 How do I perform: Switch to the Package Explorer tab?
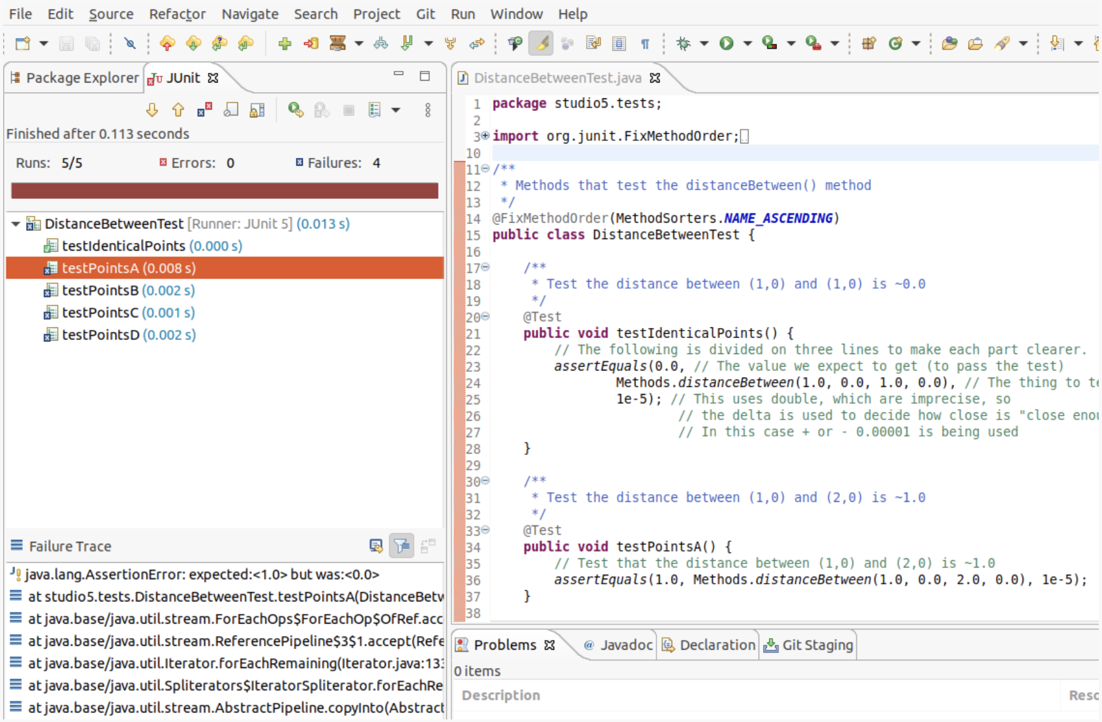(74, 78)
